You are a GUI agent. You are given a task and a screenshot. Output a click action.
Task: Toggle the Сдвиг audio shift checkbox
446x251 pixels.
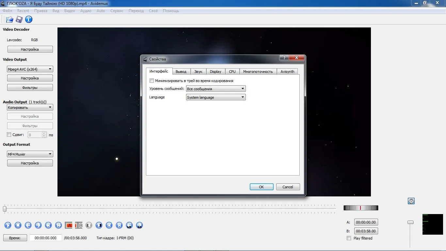(9, 135)
